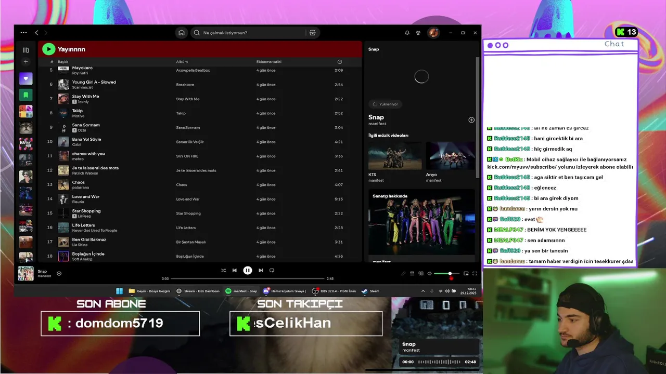Open now-playing album art in player bar
The width and height of the screenshot is (666, 374).
tap(26, 273)
